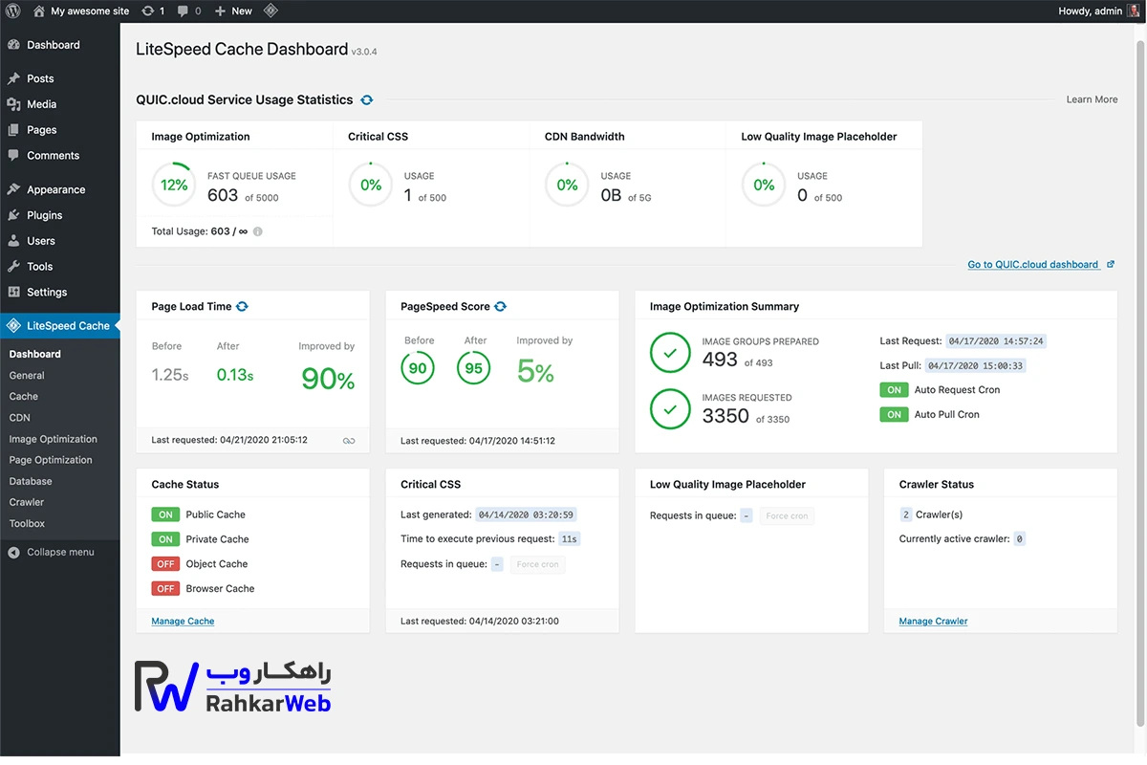Open the WordPress logo menu
Viewport: 1147px width, 765px height.
coord(12,11)
